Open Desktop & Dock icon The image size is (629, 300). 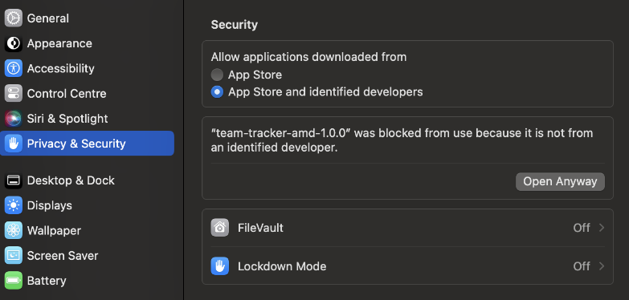(x=13, y=180)
